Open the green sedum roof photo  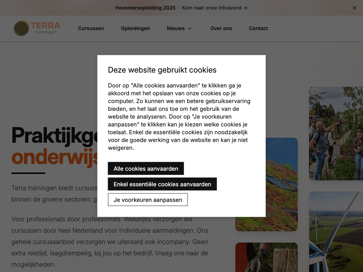tap(281, 184)
